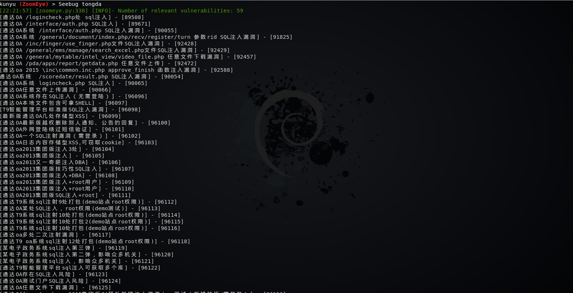Click the getdata.php upload entry 92472

pyautogui.click(x=99, y=63)
